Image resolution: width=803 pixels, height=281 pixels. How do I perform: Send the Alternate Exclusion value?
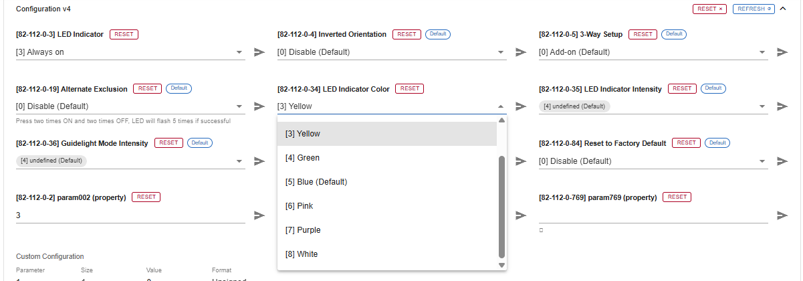point(259,106)
